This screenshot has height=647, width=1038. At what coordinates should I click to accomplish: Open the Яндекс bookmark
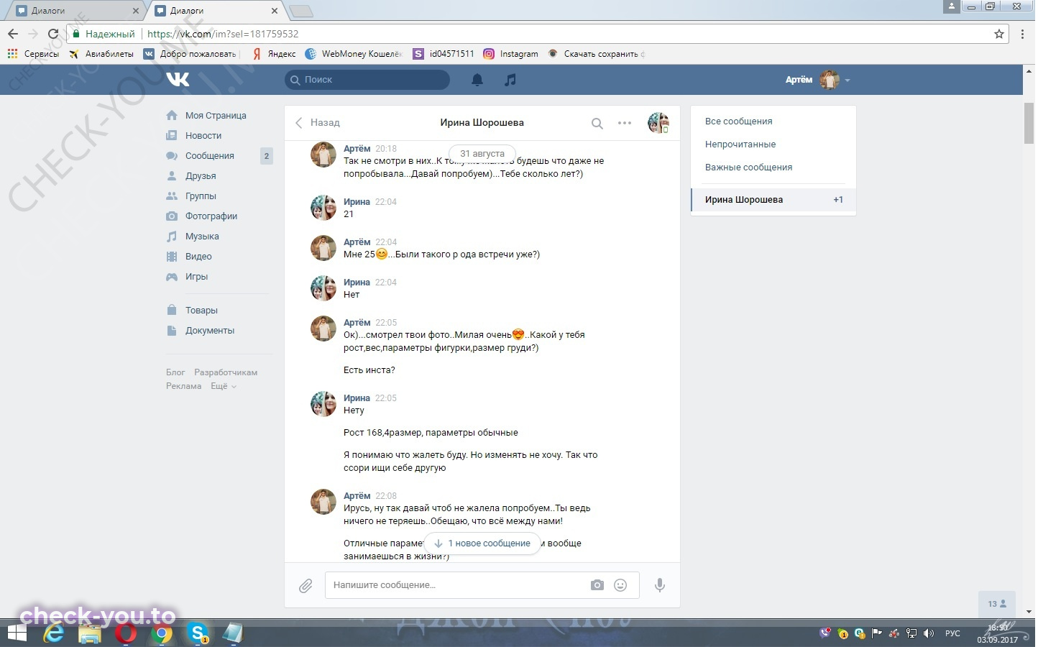point(274,54)
